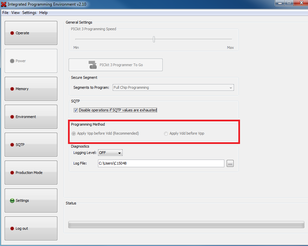Select Apply Vdd before Vpp
Viewport: 308px width, 246px height.
click(x=166, y=133)
